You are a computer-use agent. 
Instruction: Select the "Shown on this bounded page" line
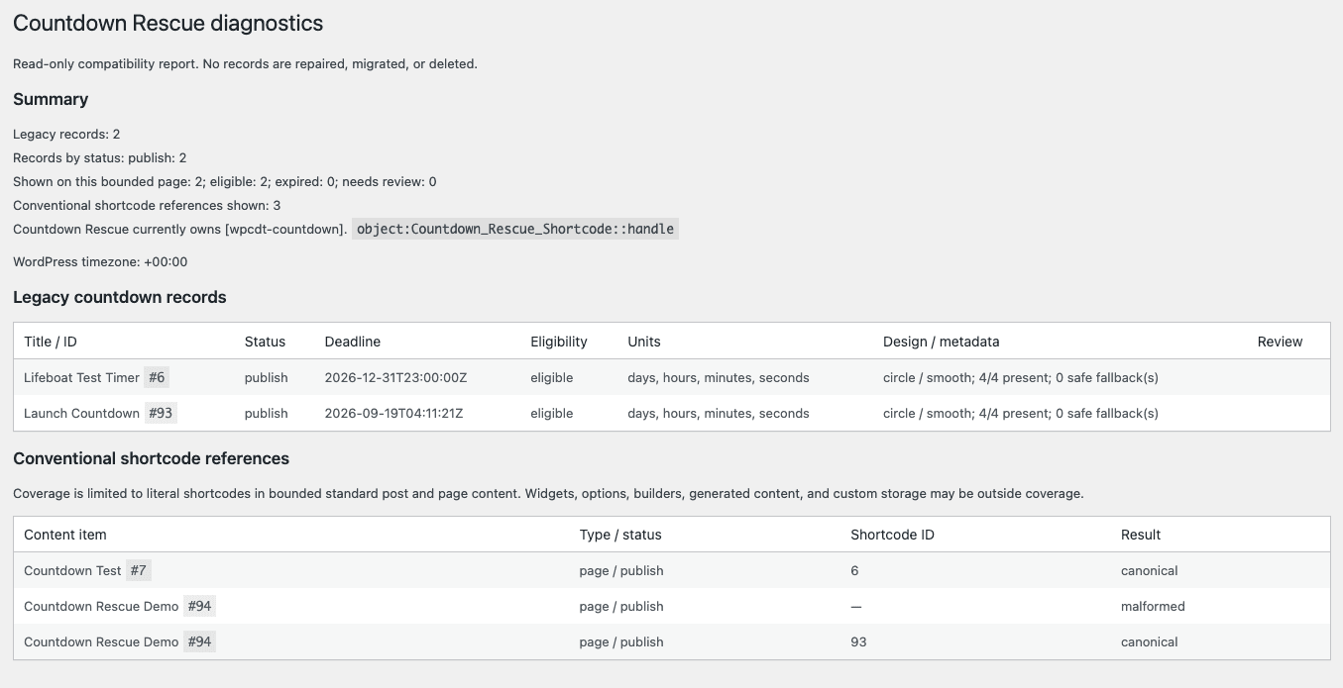pos(225,181)
